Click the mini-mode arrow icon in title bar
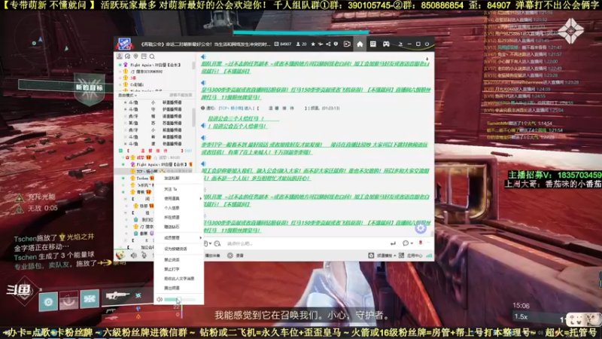The width and height of the screenshot is (602, 339). 400,44
